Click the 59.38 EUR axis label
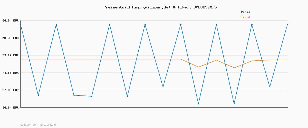The image size is (308, 128). click(11, 38)
